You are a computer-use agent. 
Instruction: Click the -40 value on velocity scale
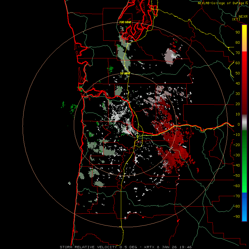[x=237, y=165]
